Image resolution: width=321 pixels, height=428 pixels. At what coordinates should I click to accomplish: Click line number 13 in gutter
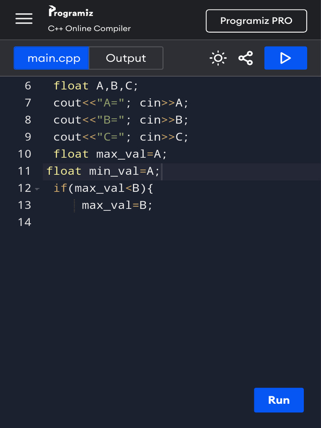point(24,205)
